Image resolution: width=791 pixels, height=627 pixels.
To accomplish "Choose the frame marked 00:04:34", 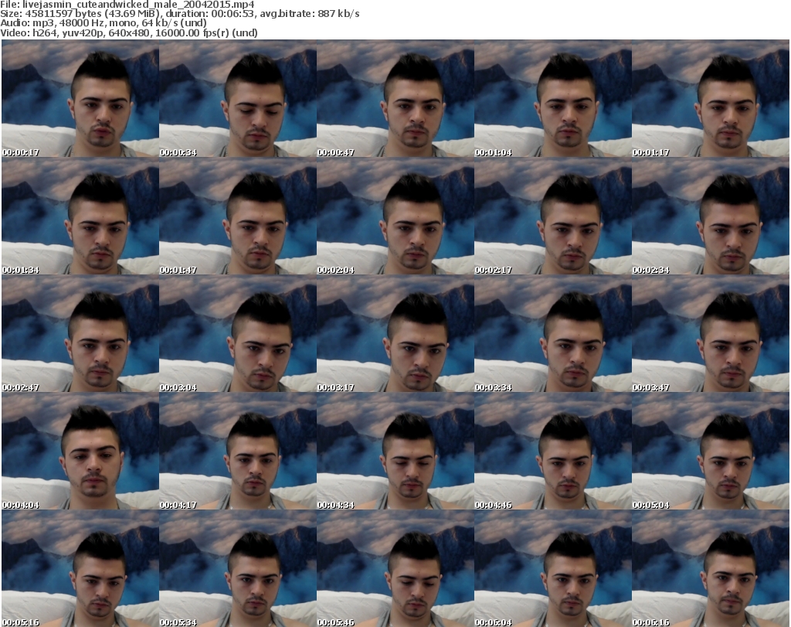I will 395,451.
